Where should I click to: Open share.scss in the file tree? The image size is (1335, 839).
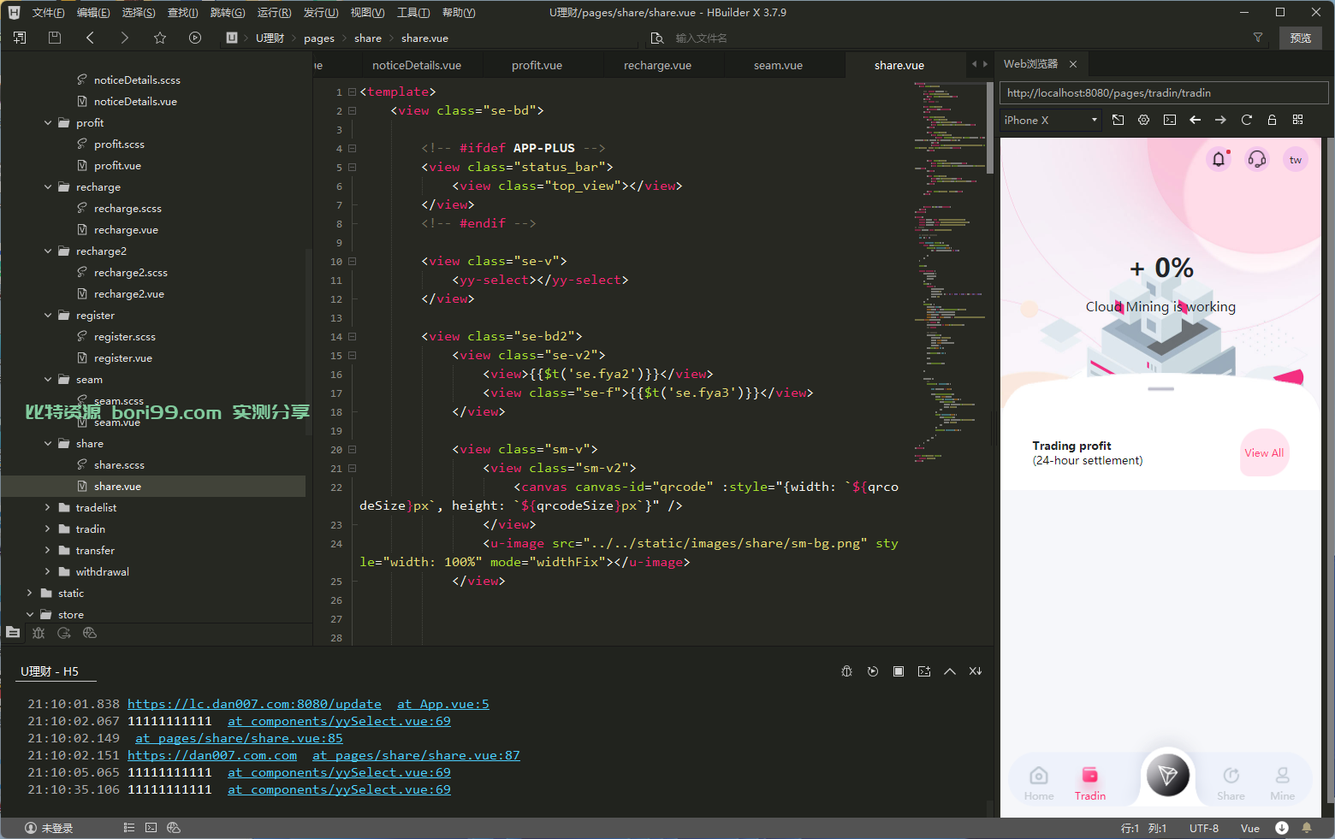[x=119, y=465]
